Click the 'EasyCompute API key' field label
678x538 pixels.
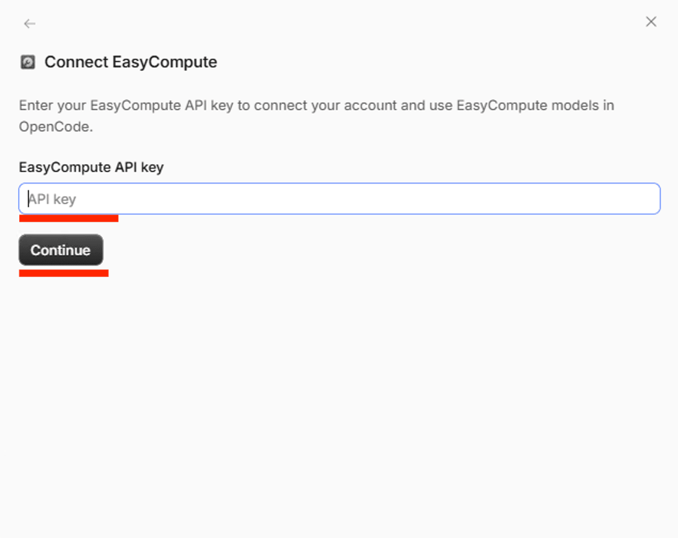[91, 167]
